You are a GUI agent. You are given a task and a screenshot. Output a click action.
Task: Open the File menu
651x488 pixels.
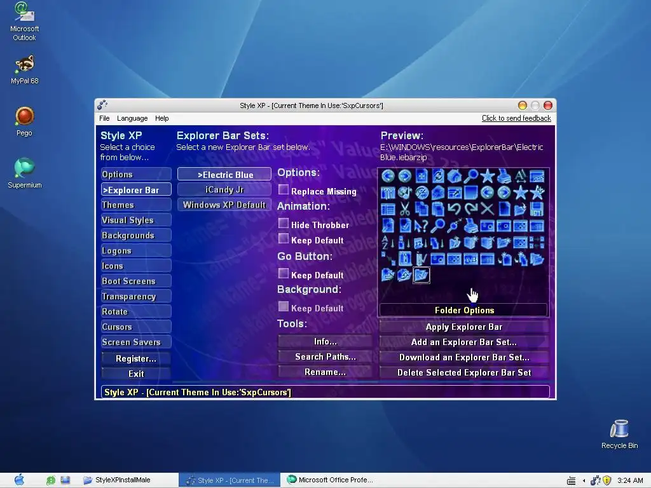[x=104, y=118]
